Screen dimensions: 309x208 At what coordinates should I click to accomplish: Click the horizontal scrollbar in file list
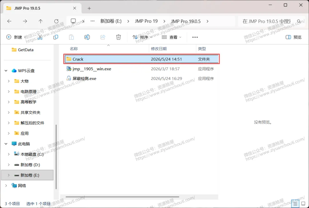122,197
